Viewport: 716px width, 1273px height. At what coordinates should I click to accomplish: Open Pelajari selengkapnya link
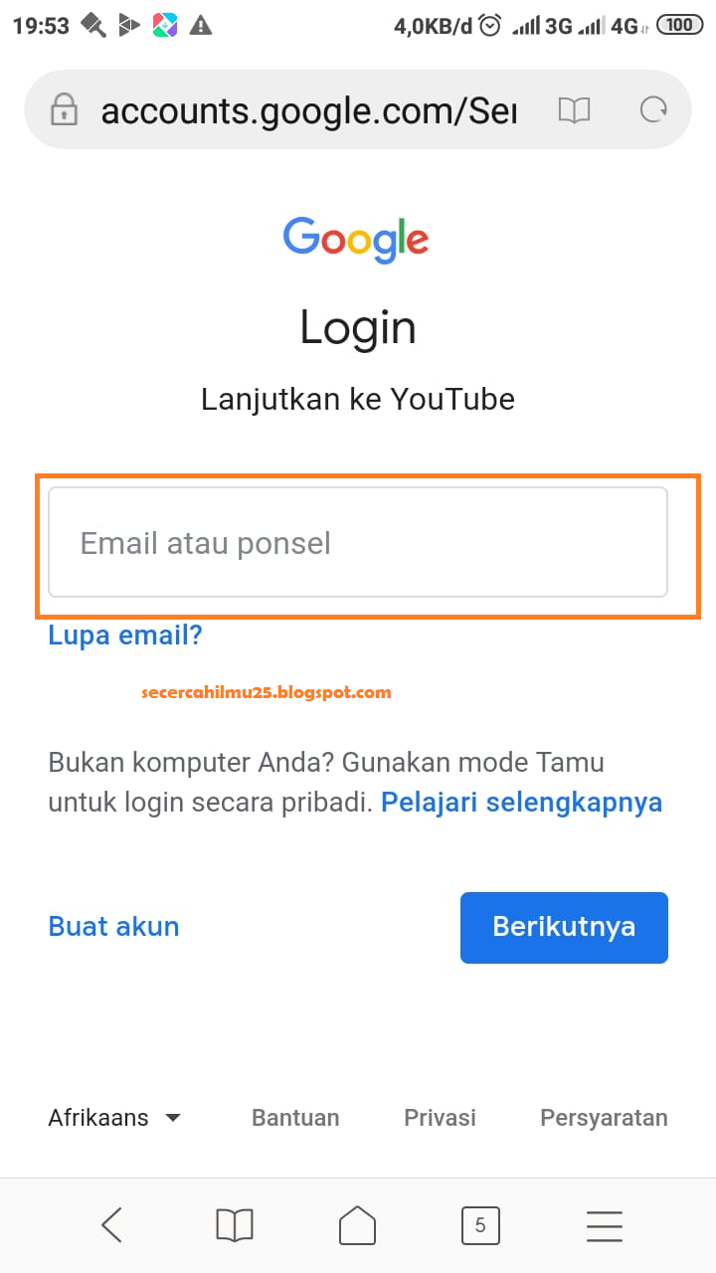pyautogui.click(x=522, y=803)
